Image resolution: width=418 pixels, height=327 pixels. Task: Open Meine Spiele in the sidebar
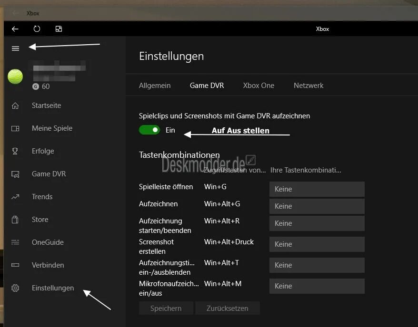coord(52,128)
